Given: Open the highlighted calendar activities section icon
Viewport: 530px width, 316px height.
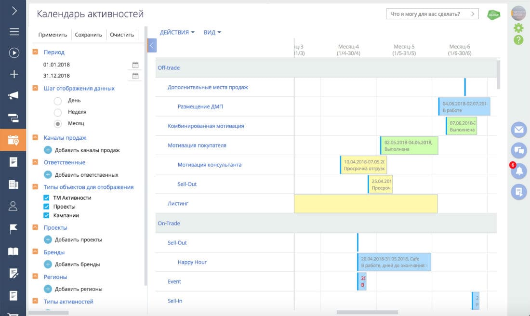Looking at the screenshot, I should 13,140.
